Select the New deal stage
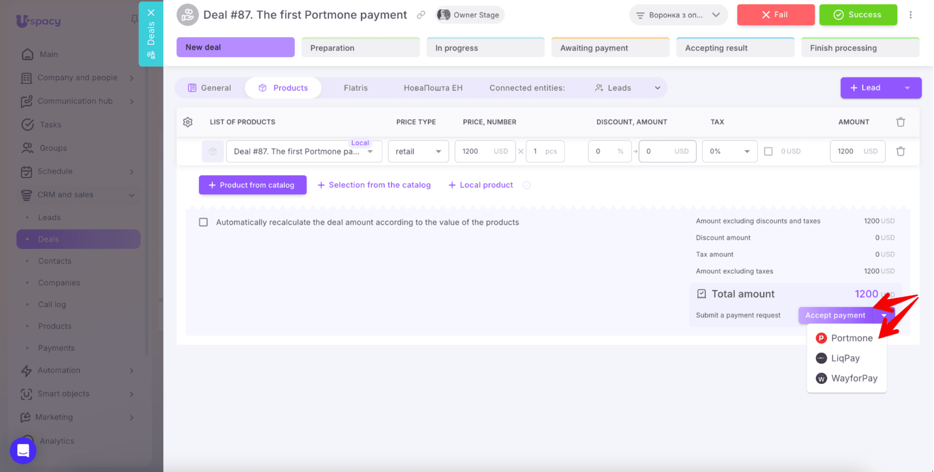The image size is (934, 472). 235,47
